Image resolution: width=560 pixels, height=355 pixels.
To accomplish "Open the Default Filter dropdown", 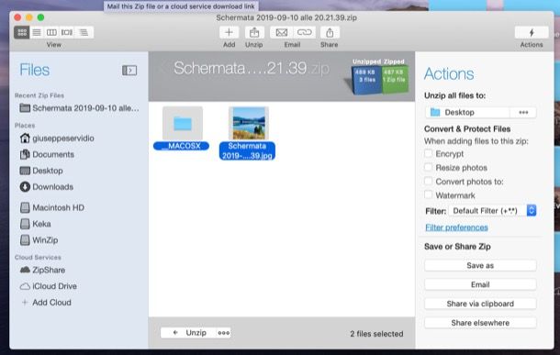I will (x=493, y=210).
